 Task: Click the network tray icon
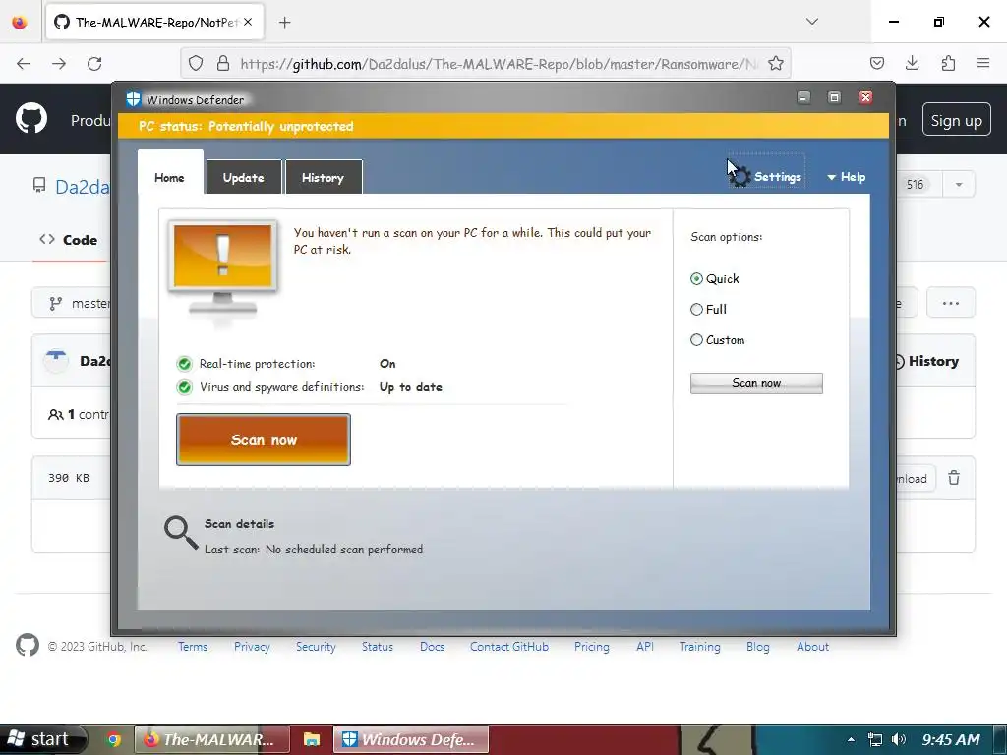tap(874, 739)
